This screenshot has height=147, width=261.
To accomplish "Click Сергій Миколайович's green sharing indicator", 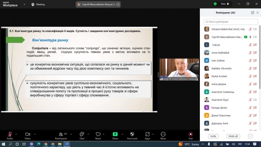I will [x=246, y=37].
